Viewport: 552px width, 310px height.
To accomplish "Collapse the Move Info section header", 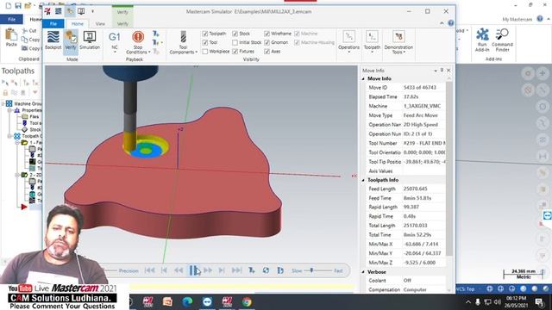I will click(363, 78).
